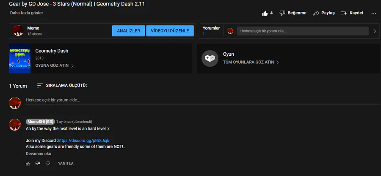Click the '1 ay önce (düzenlendi)' timestamp
This screenshot has height=176, width=381.
(x=74, y=122)
